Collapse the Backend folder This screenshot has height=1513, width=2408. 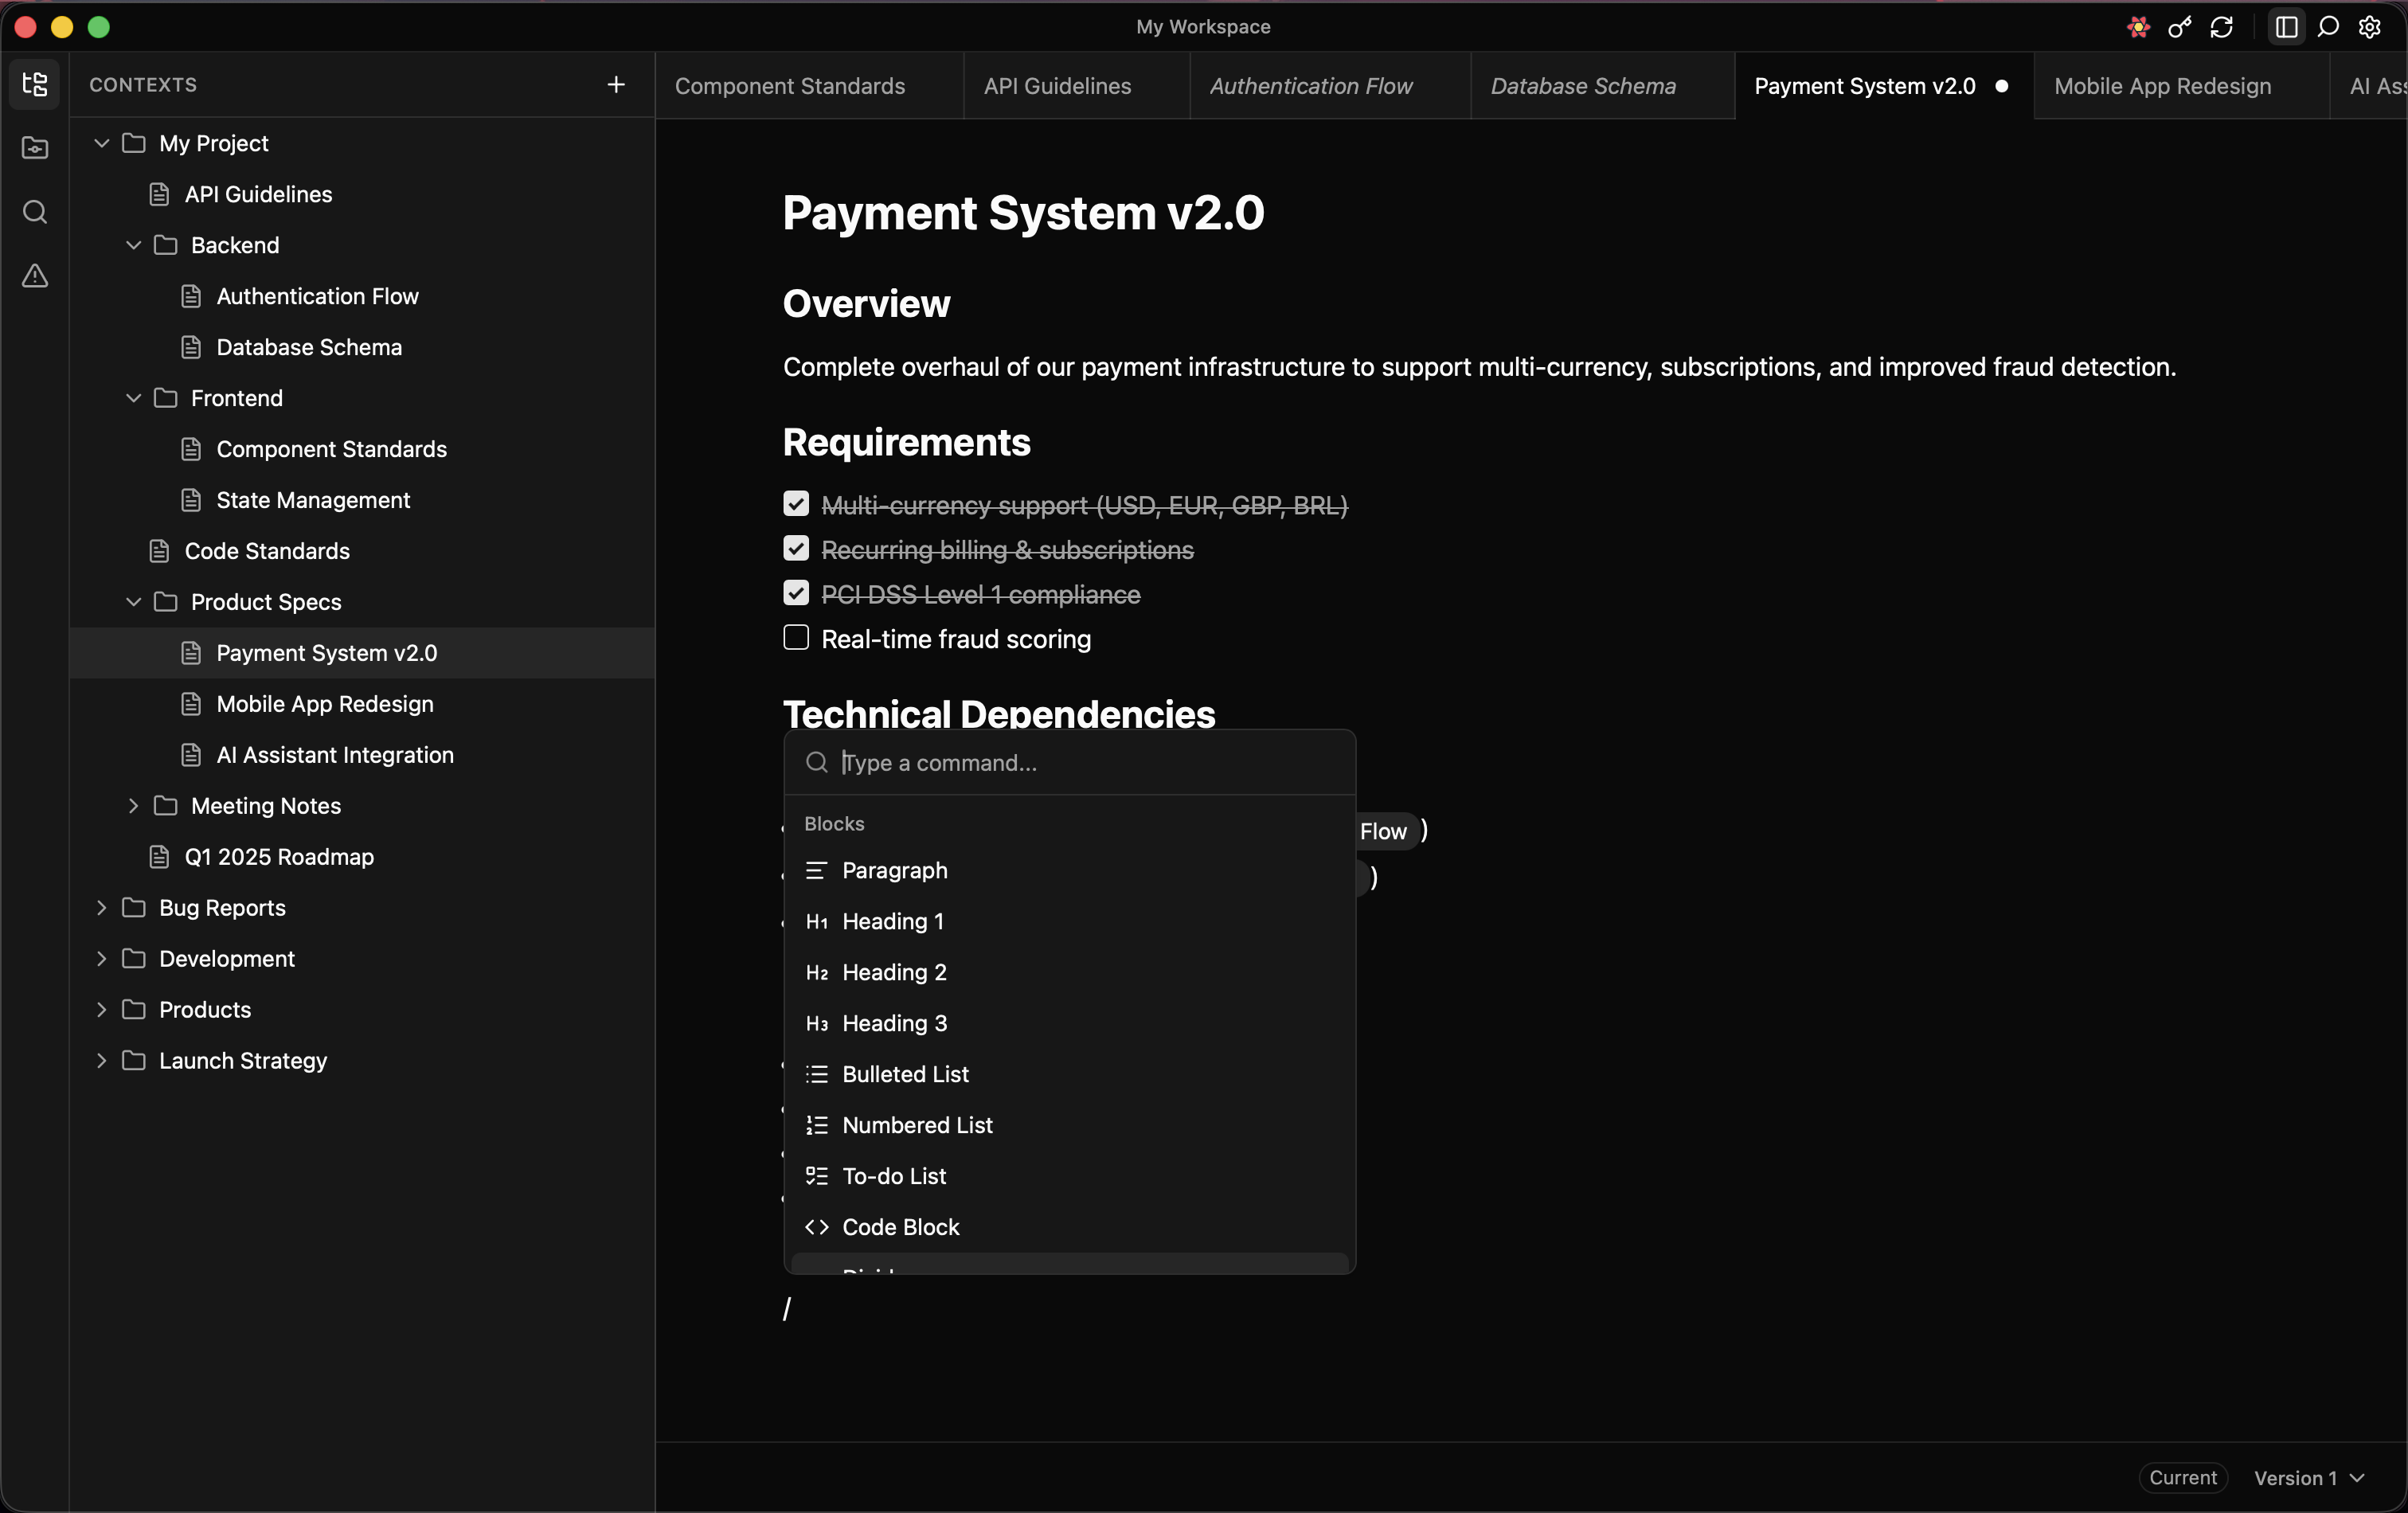133,245
